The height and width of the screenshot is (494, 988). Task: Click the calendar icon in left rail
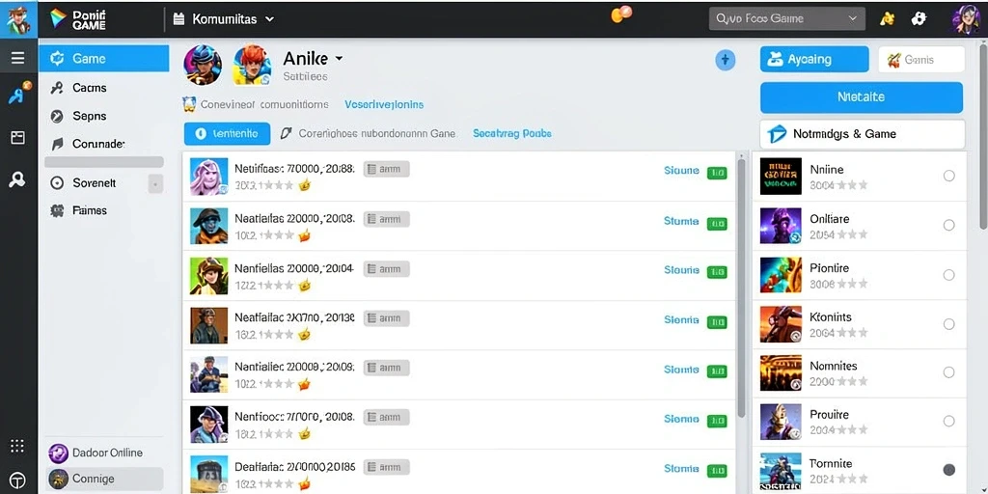pyautogui.click(x=17, y=138)
